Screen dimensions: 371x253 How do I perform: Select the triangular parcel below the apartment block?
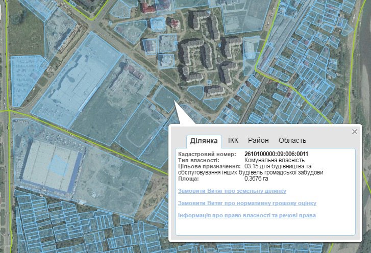[213, 103]
